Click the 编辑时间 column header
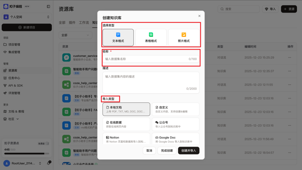Screen dimensions: 302x170 click(250, 47)
